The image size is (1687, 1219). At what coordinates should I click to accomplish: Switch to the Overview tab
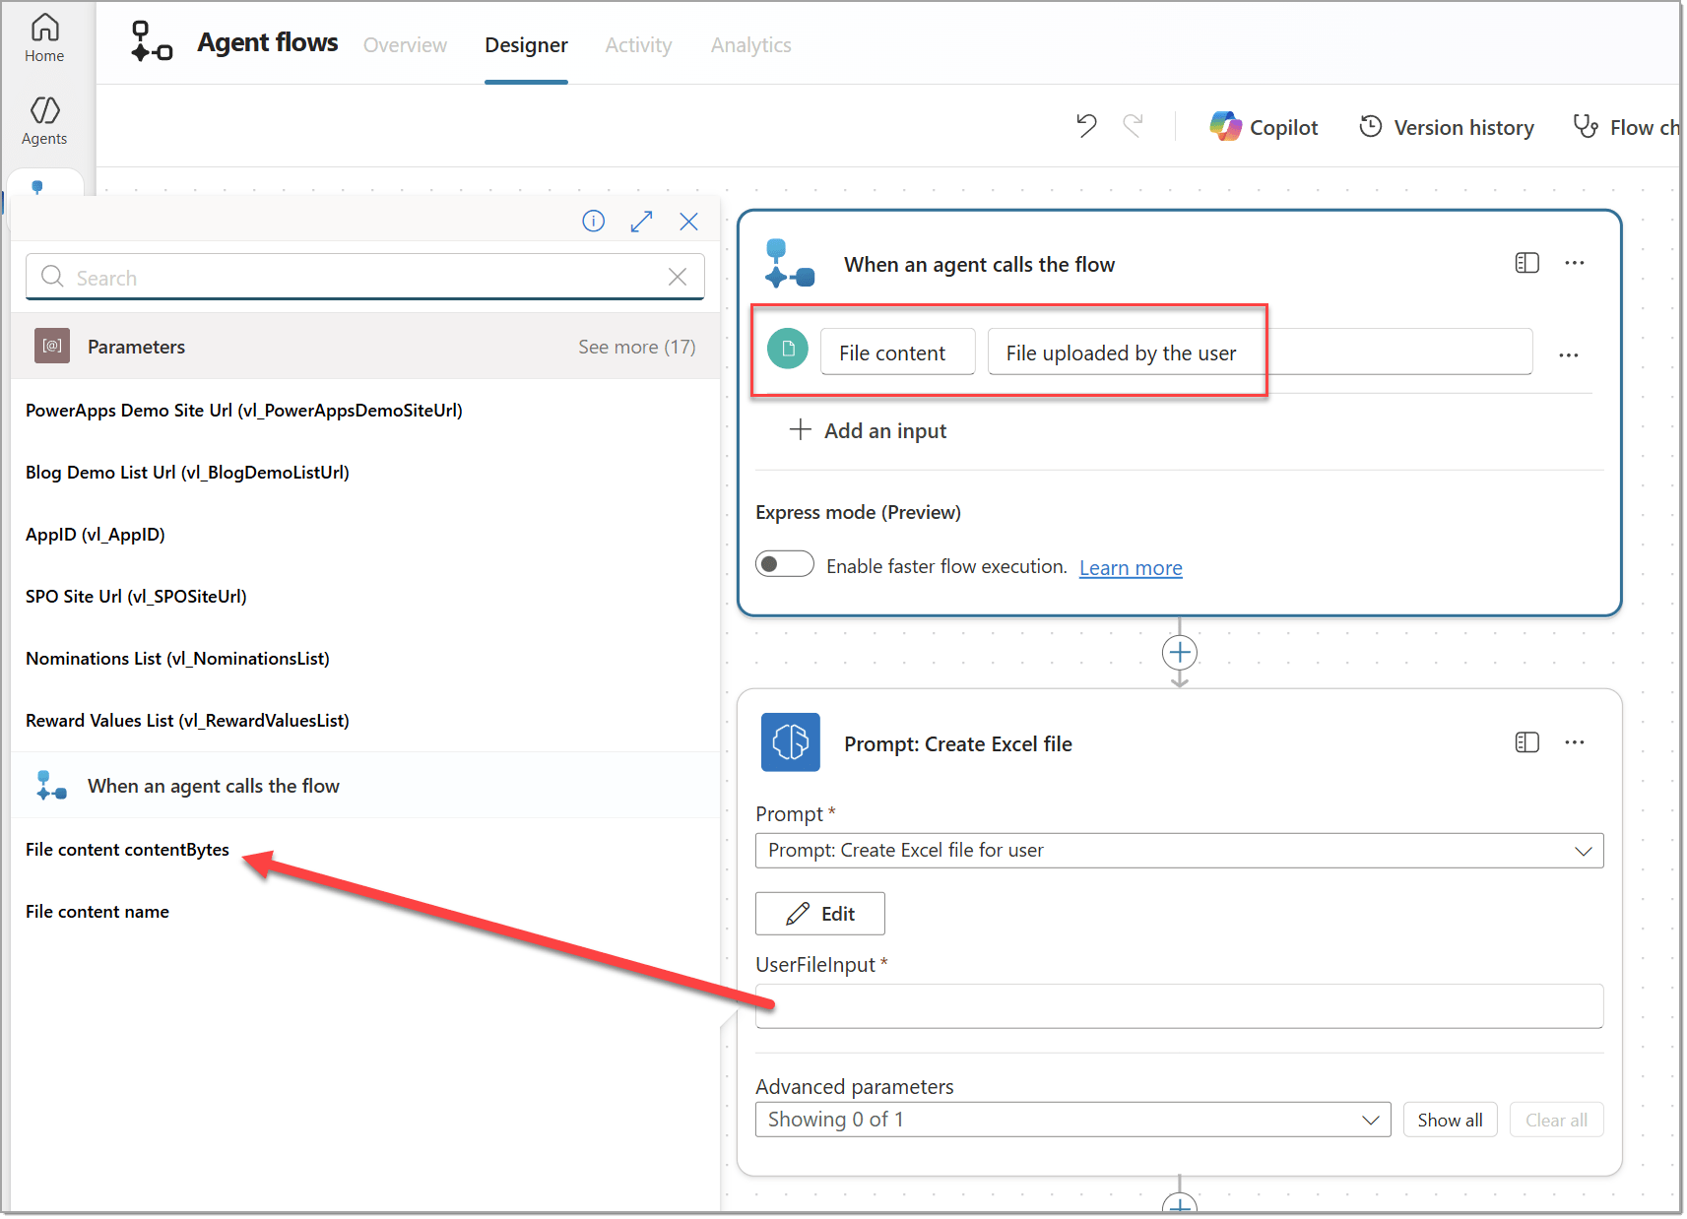point(405,45)
